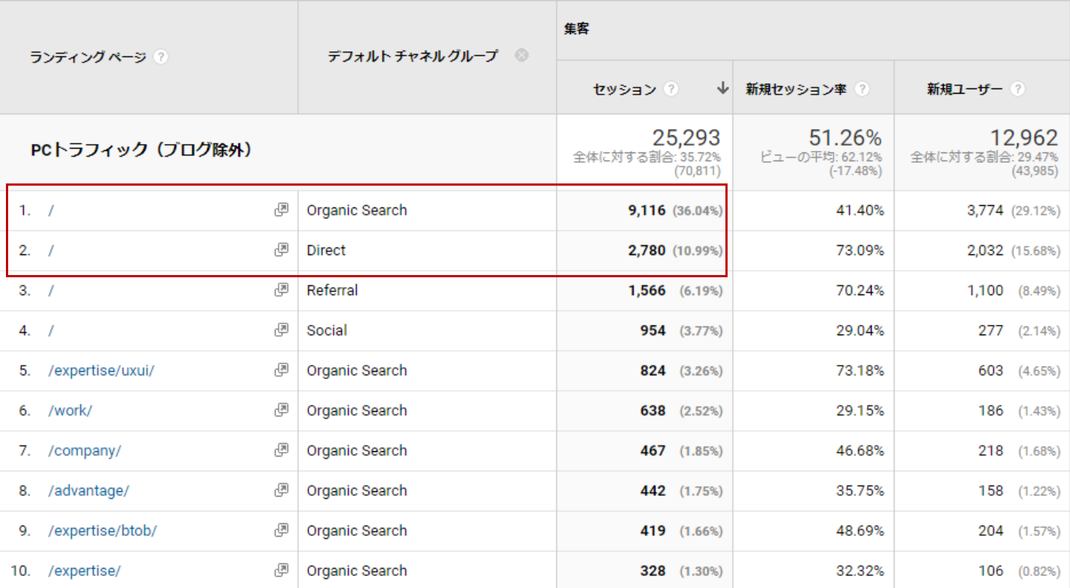Sort by 新規セッション率 column header
The width and height of the screenshot is (1070, 588).
(x=796, y=89)
